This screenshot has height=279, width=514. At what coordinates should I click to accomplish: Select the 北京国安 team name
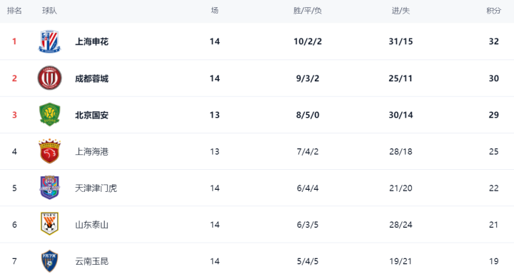coord(92,116)
